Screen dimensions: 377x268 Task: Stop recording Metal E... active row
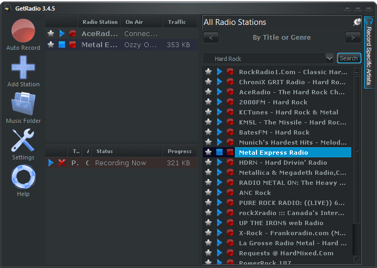(72, 44)
